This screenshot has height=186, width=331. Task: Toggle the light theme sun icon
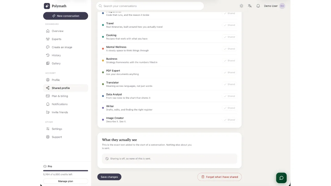[241, 6]
